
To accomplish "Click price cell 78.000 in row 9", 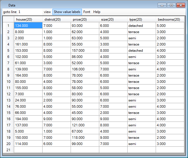I will tap(85, 75).
